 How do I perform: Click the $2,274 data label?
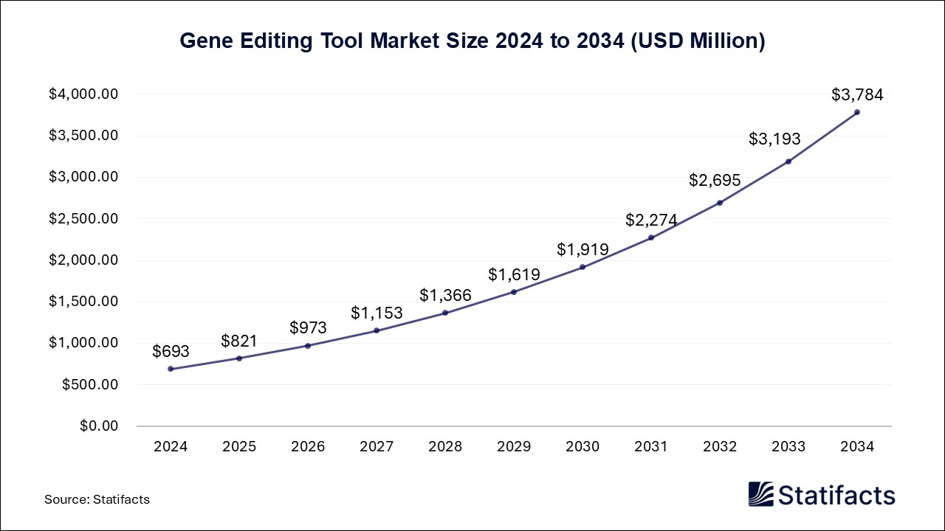pos(651,220)
